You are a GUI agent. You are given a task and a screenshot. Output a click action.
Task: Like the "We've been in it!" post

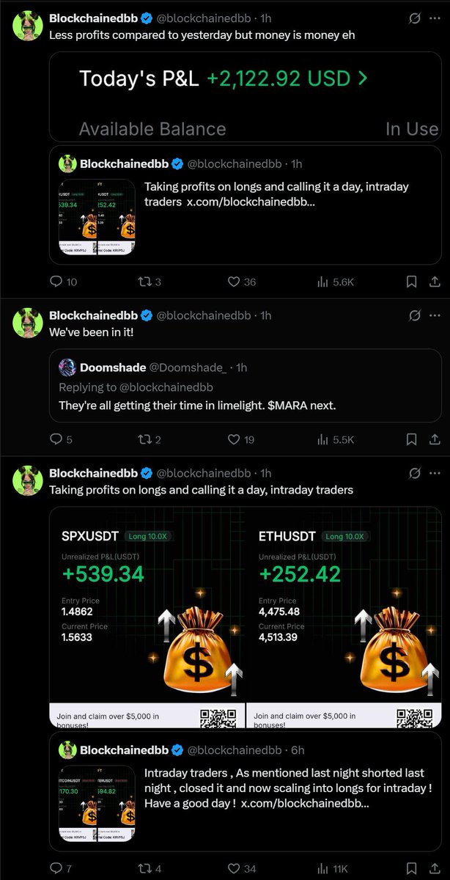(234, 439)
